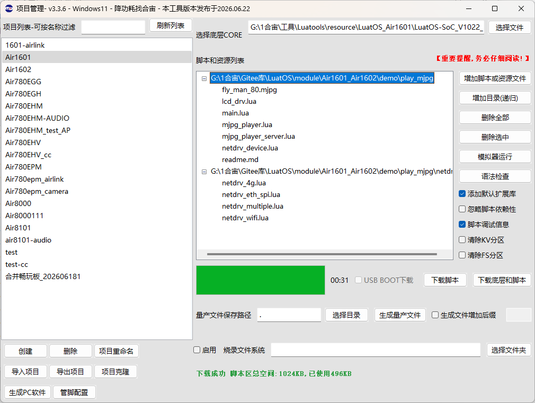
Task: Click the file suffix input box
Action: pyautogui.click(x=519, y=315)
